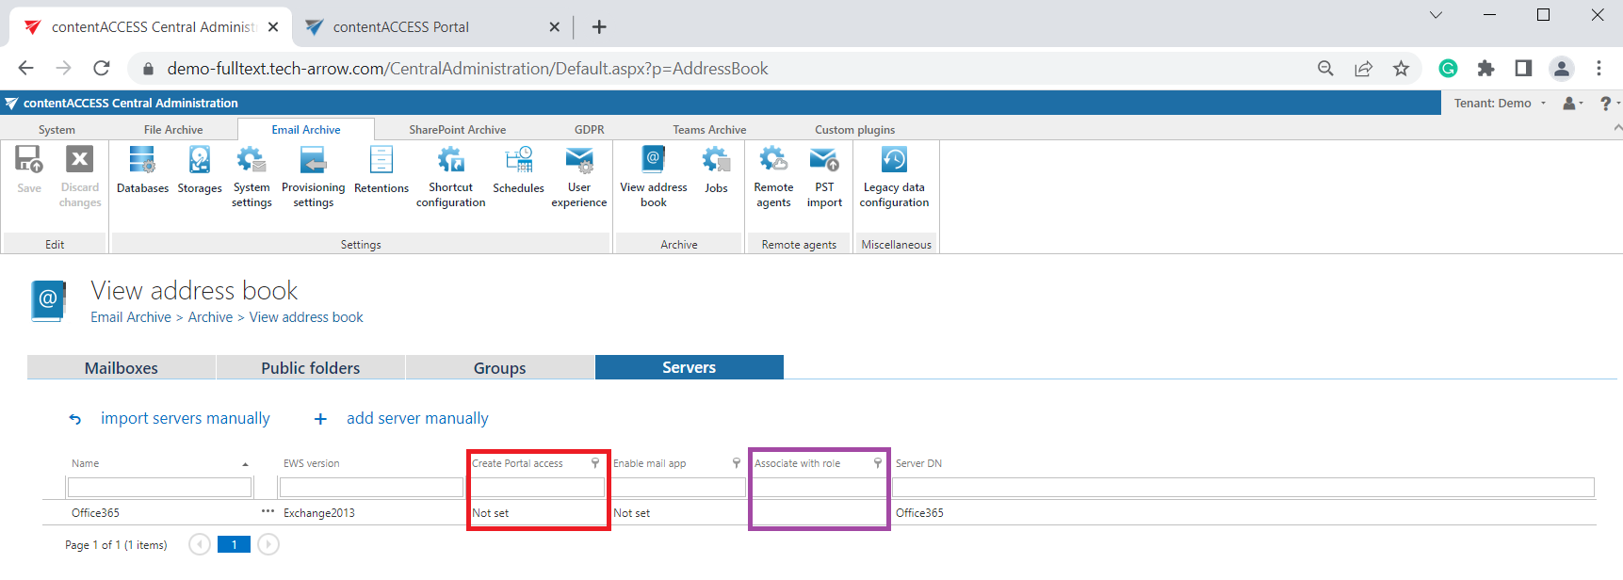Screen dimensions: 1623x580
Task: Click import servers manually
Action: click(x=185, y=418)
